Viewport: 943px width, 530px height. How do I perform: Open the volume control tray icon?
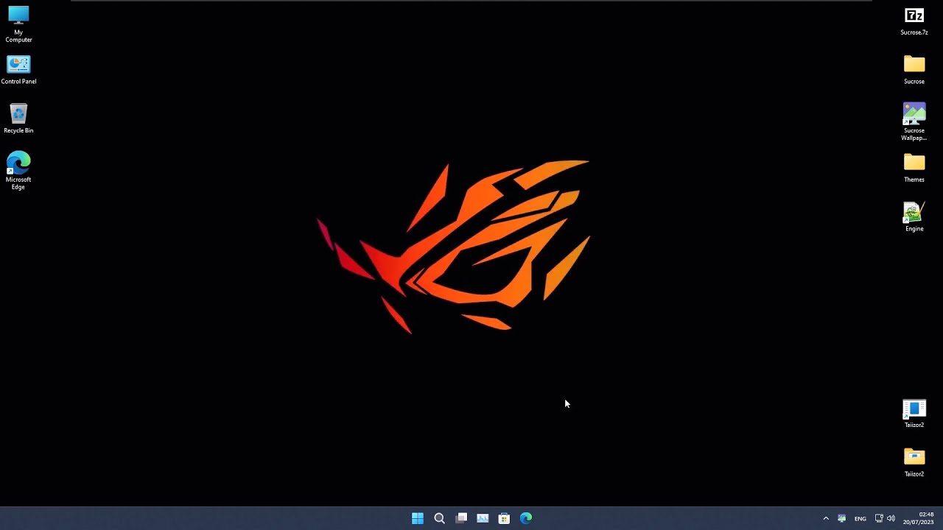pyautogui.click(x=891, y=518)
